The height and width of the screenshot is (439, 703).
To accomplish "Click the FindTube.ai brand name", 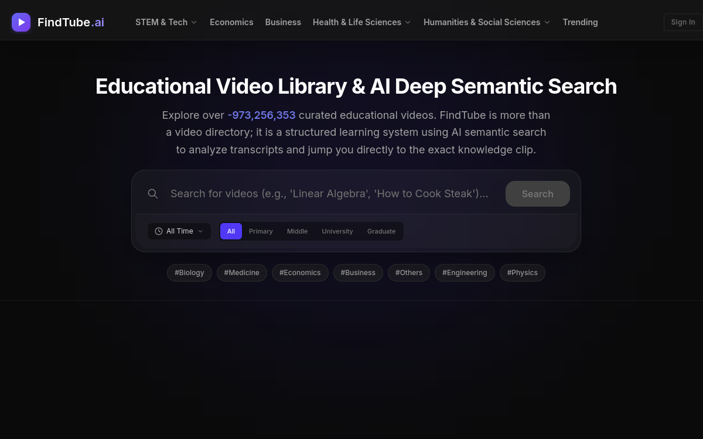I will (x=71, y=22).
